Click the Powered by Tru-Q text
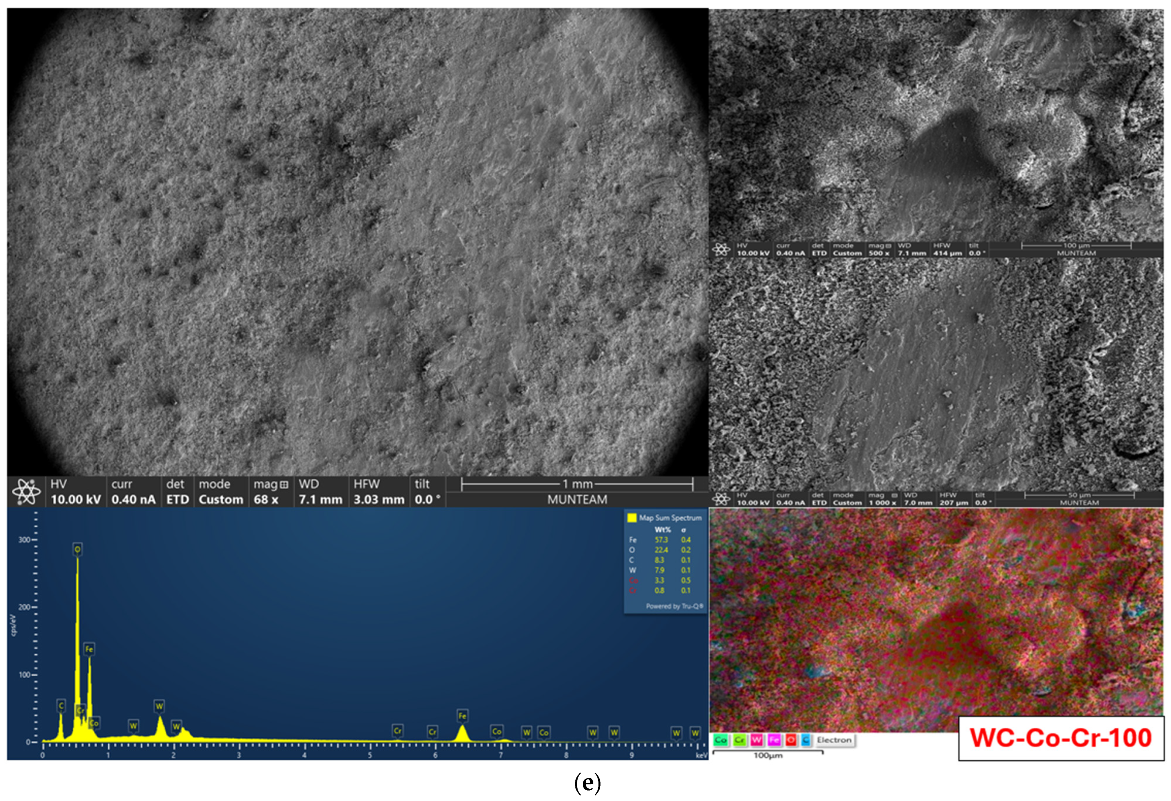 point(675,606)
